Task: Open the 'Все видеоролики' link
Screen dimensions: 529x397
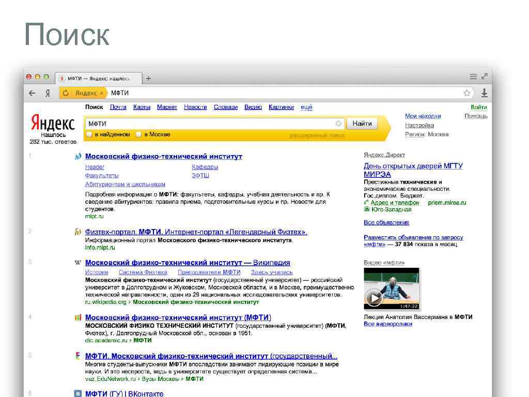Action: pyautogui.click(x=387, y=324)
